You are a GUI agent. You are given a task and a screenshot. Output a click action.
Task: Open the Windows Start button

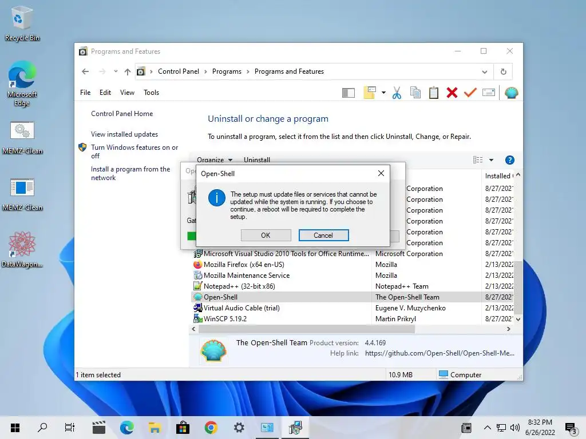coord(15,428)
